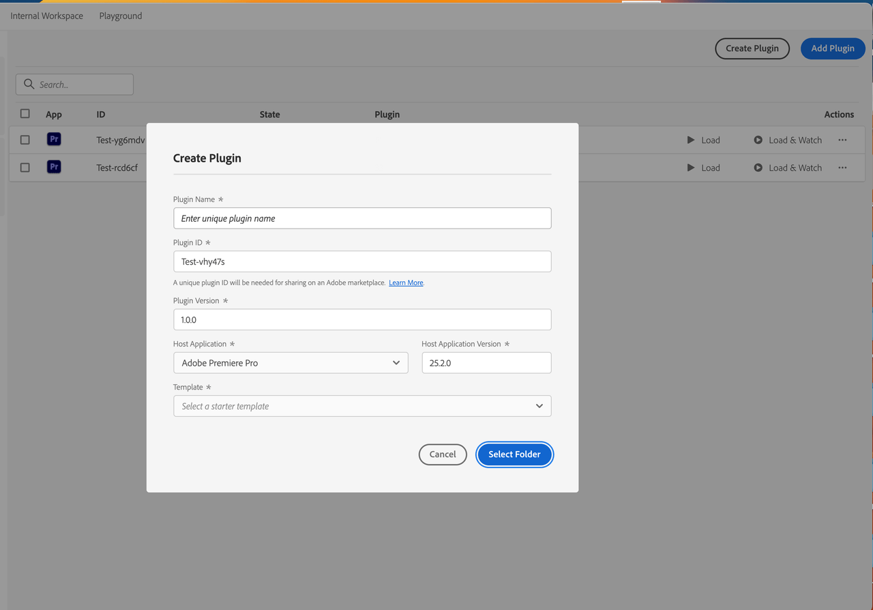Image resolution: width=873 pixels, height=610 pixels.
Task: Click the Load play icon for Test-yg6mdv
Action: (691, 140)
